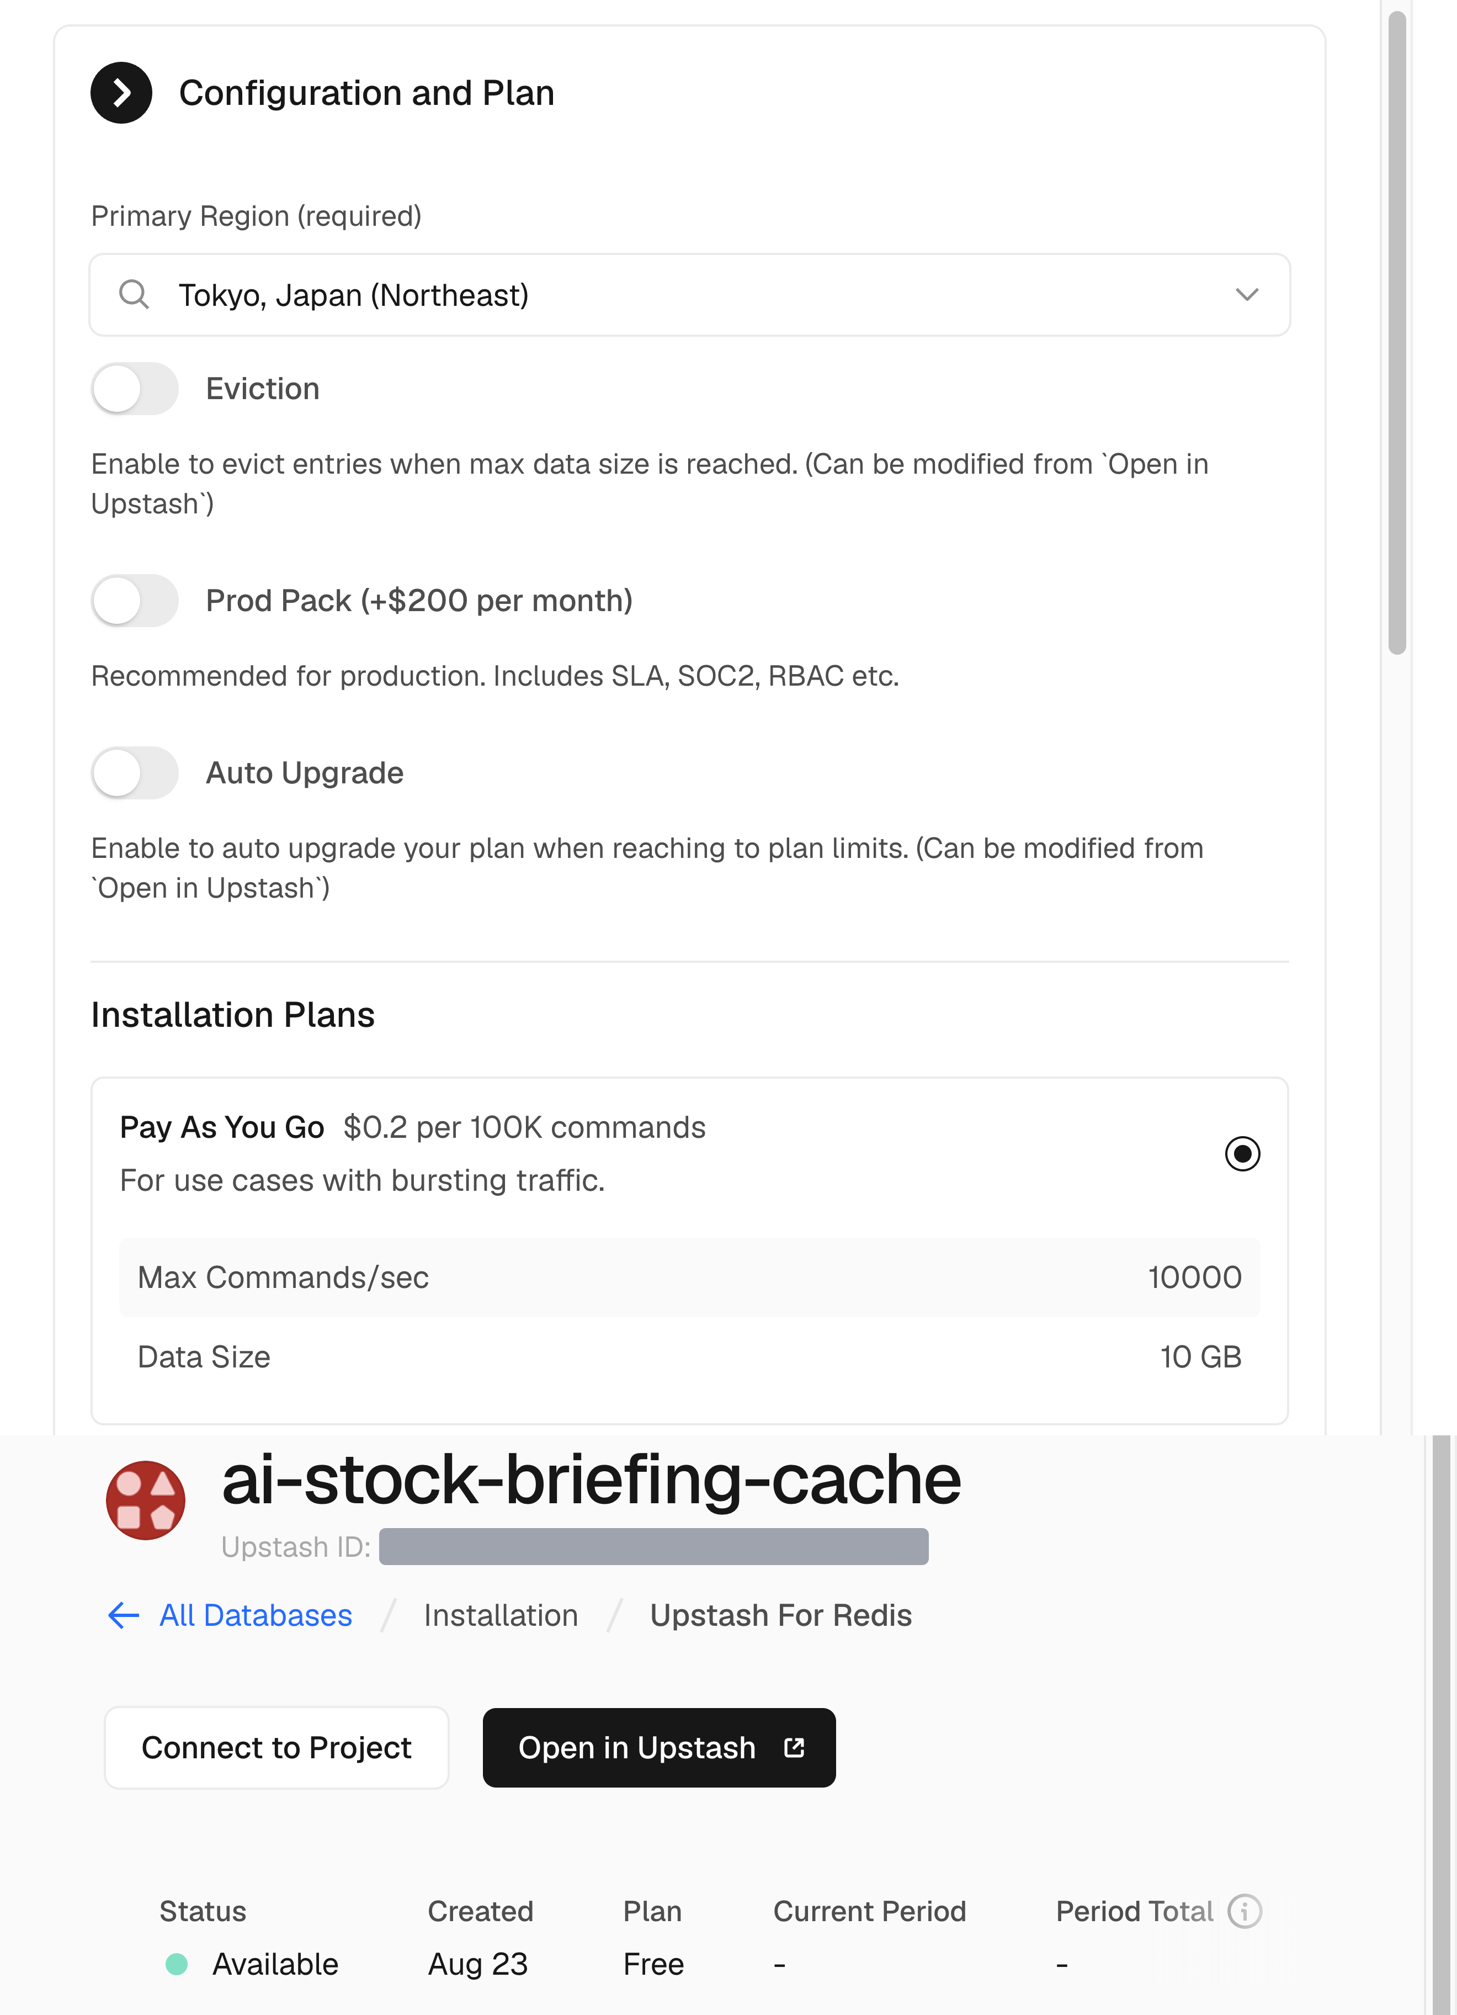Click the upper panel scrollbar thumb

click(1397, 333)
